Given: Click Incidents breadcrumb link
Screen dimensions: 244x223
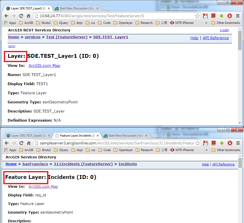Looking at the screenshot, I should click(128, 164).
